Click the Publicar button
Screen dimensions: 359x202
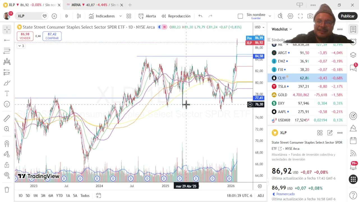pyautogui.click(x=348, y=16)
